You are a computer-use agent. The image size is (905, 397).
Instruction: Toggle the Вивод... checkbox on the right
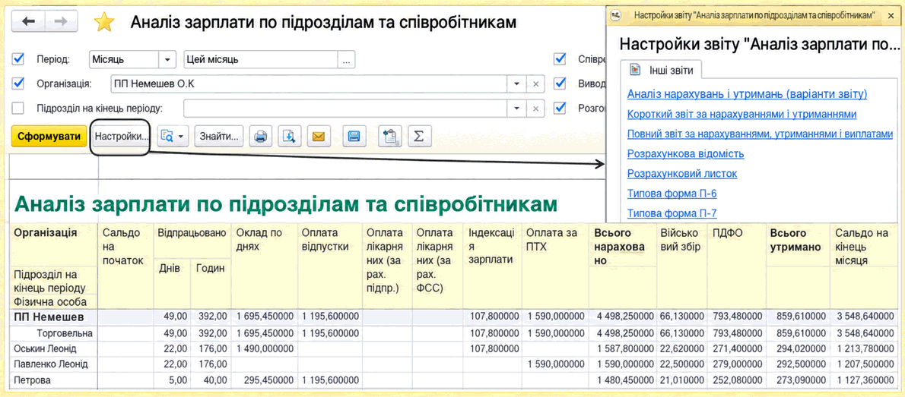click(x=559, y=83)
